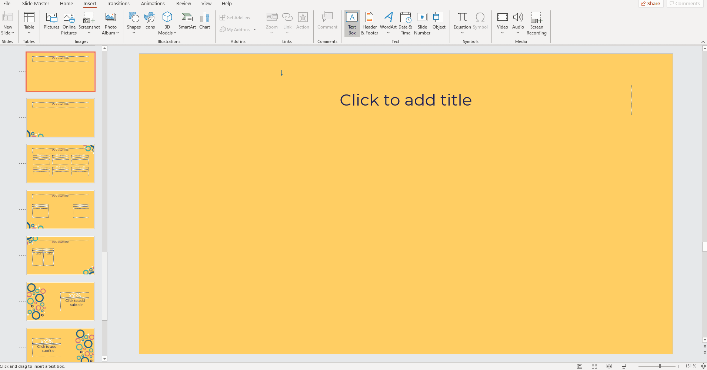Select the percentage subtitle layout thumbnail
Screen dimensions: 707x370
60,301
